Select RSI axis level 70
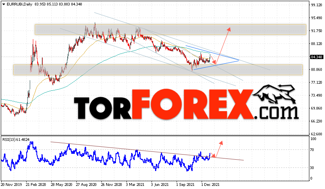The height and width of the screenshot is (189, 325). pos(312,149)
